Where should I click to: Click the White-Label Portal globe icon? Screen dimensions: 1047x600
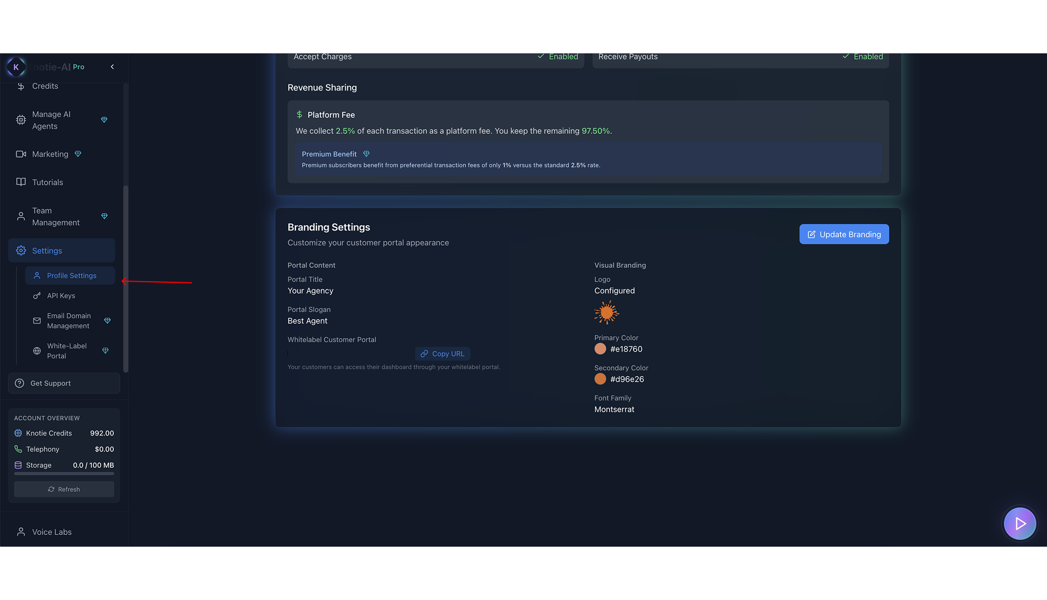(x=37, y=351)
